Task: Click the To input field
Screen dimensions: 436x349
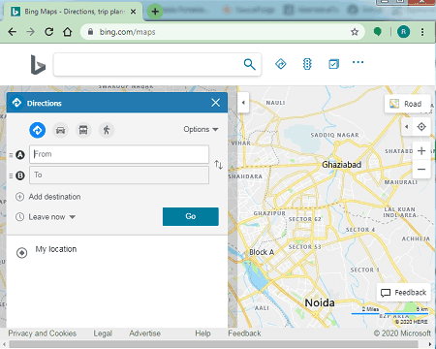Action: (x=119, y=174)
